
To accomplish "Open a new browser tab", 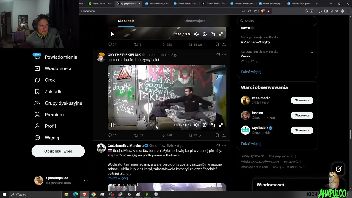I will 317,4.
